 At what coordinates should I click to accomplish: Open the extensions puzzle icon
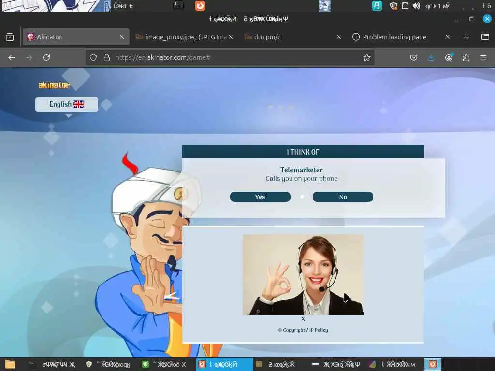pos(466,57)
